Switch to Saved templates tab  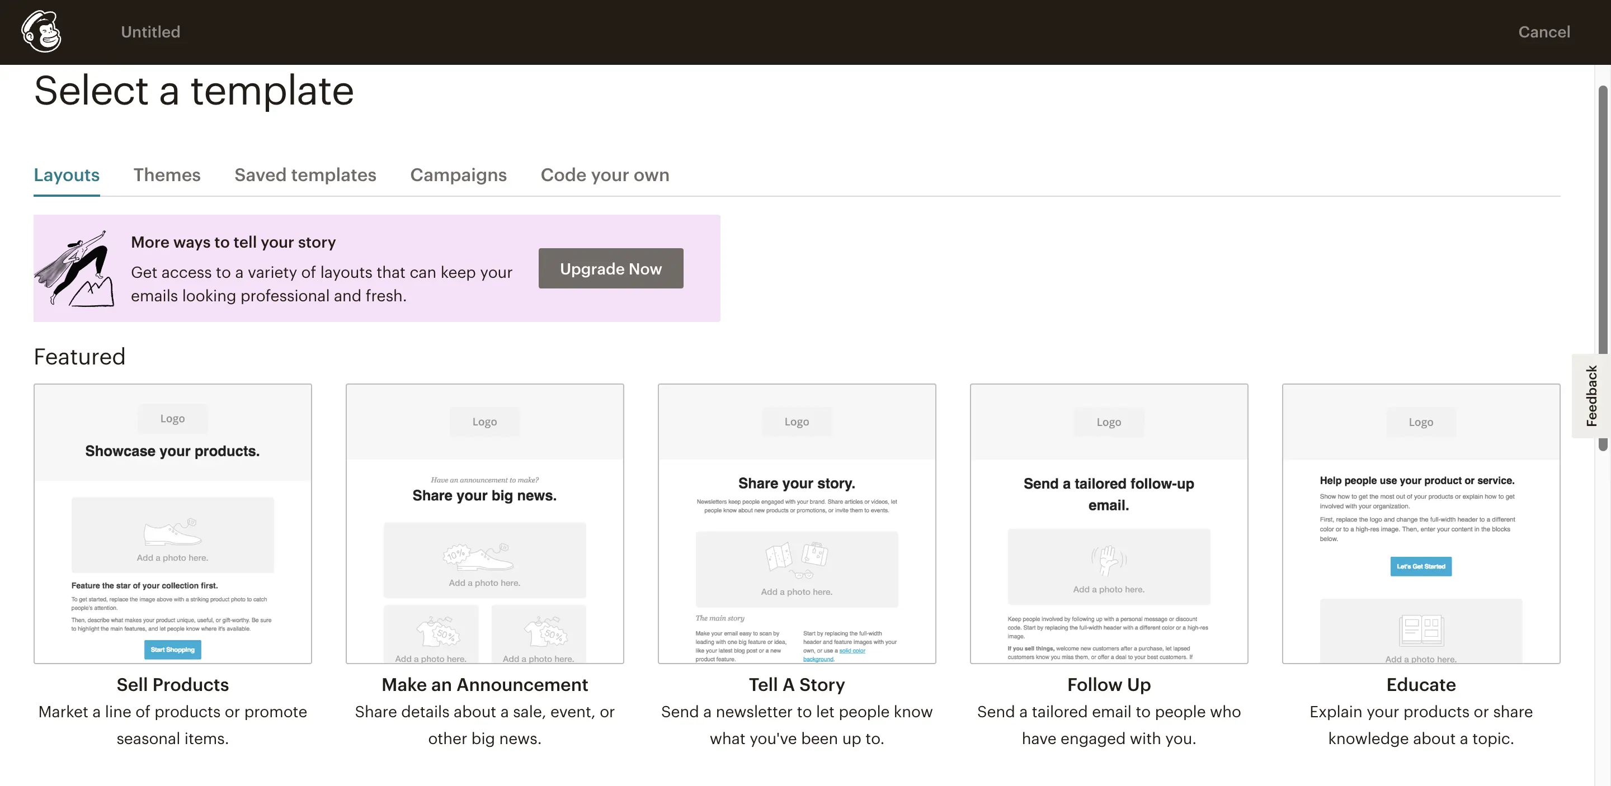coord(305,175)
